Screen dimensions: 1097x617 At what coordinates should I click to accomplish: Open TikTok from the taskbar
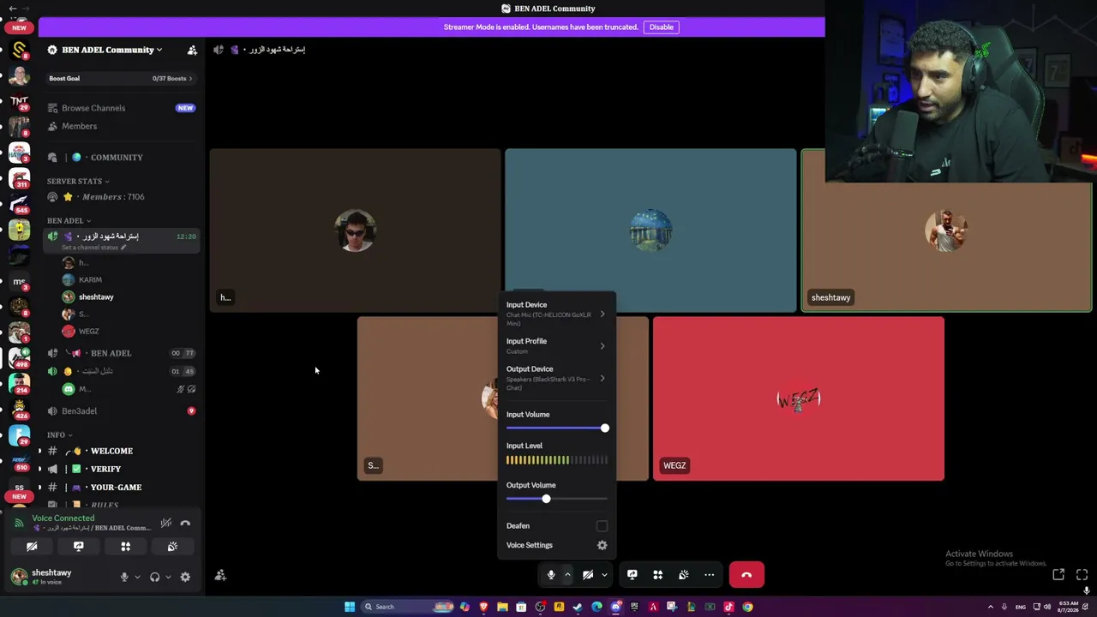pyautogui.click(x=728, y=607)
